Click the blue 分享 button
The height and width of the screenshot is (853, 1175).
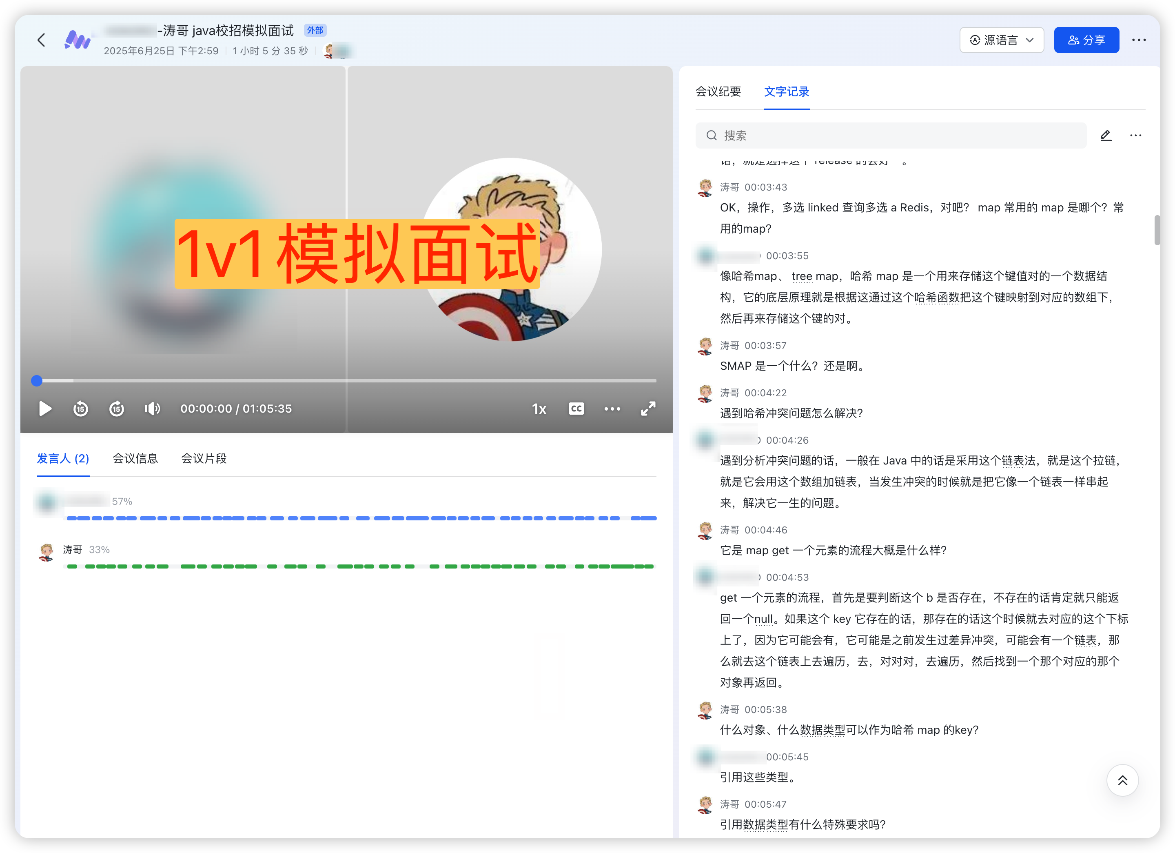click(1086, 40)
